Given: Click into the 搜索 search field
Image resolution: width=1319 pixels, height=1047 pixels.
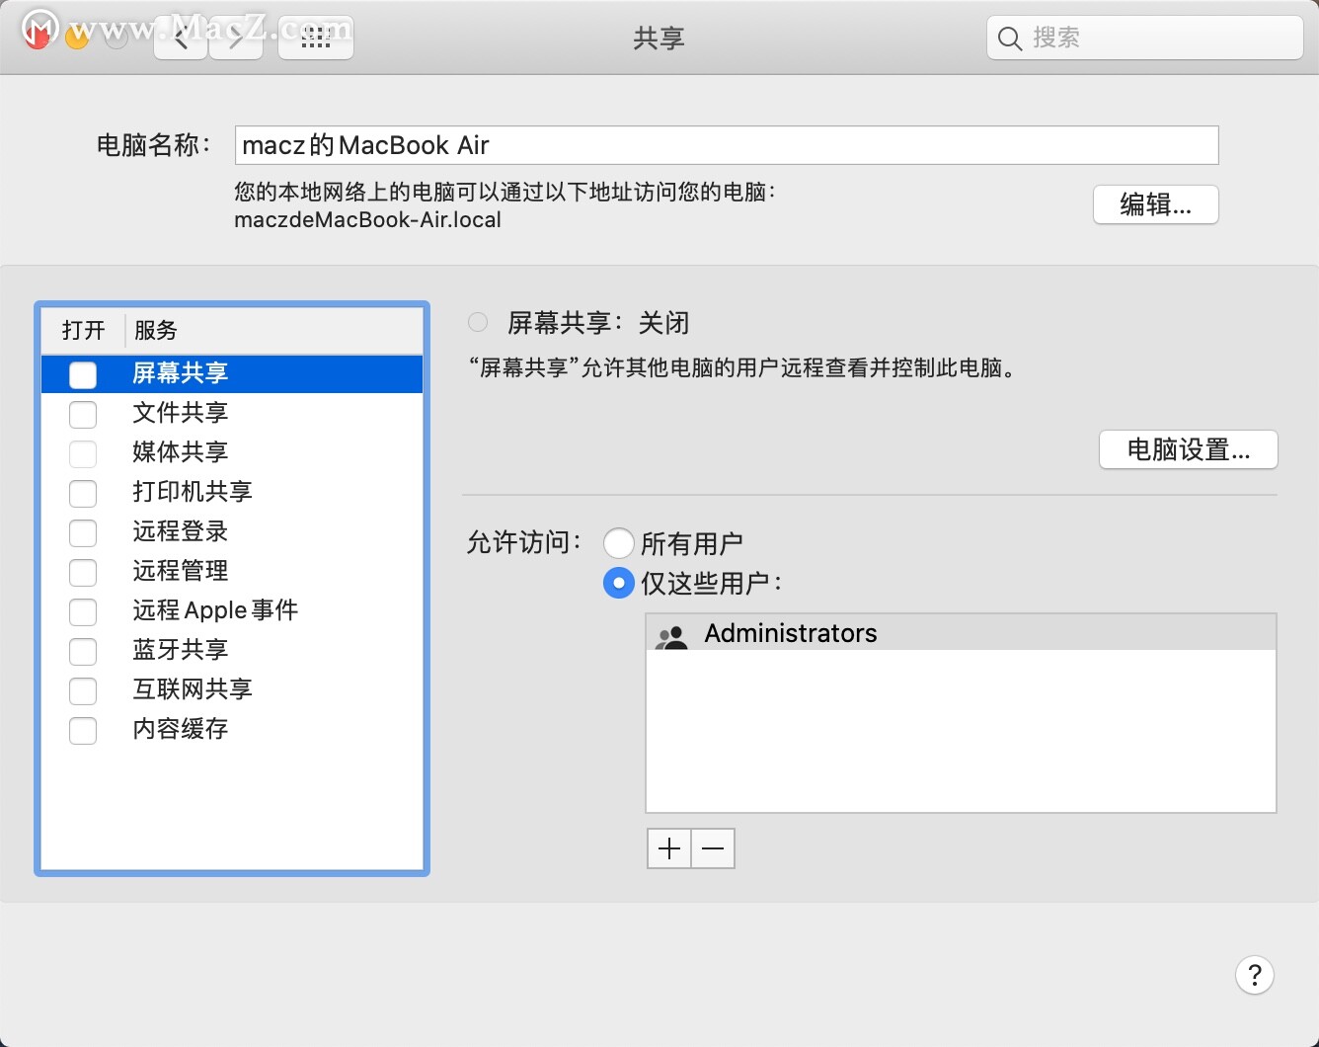Looking at the screenshot, I should pyautogui.click(x=1144, y=39).
